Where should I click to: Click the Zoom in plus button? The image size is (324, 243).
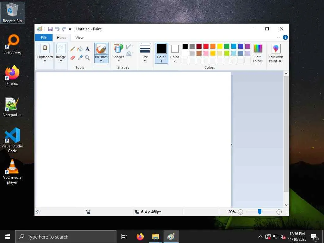(x=279, y=212)
